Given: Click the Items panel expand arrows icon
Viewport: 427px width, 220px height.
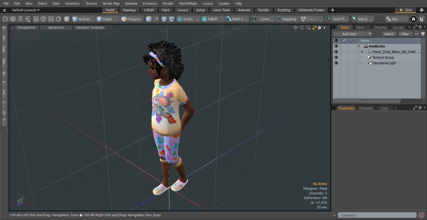Looking at the screenshot, I should (415, 27).
